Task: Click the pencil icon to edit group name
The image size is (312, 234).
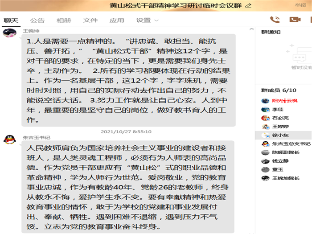Action: 248,5
